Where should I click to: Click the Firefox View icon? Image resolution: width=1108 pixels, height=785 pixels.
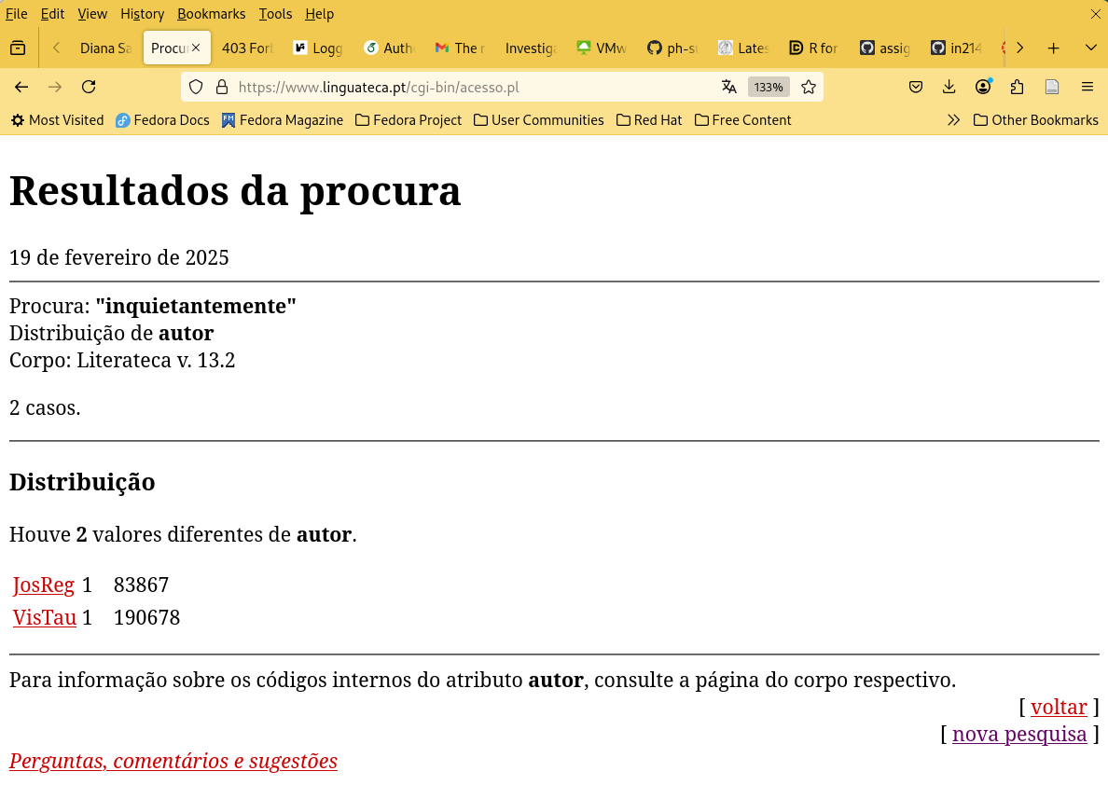tap(17, 48)
